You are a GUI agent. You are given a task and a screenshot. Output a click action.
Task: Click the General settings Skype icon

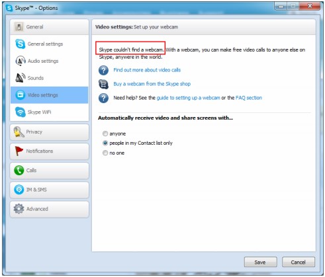click(x=20, y=44)
